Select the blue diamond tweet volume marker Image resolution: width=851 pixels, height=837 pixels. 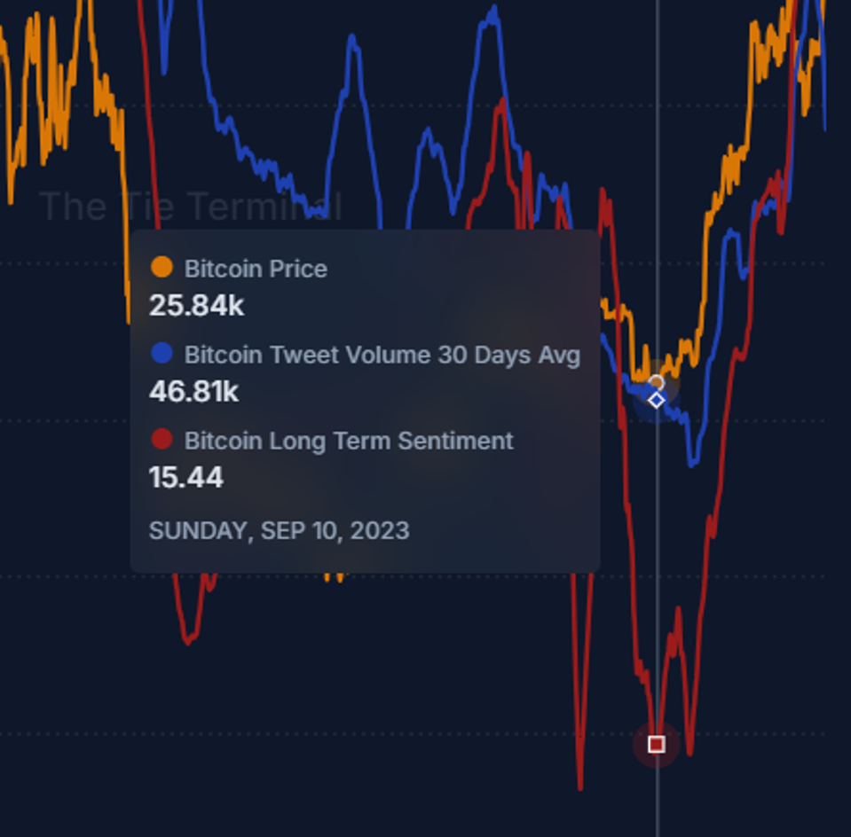[x=656, y=400]
